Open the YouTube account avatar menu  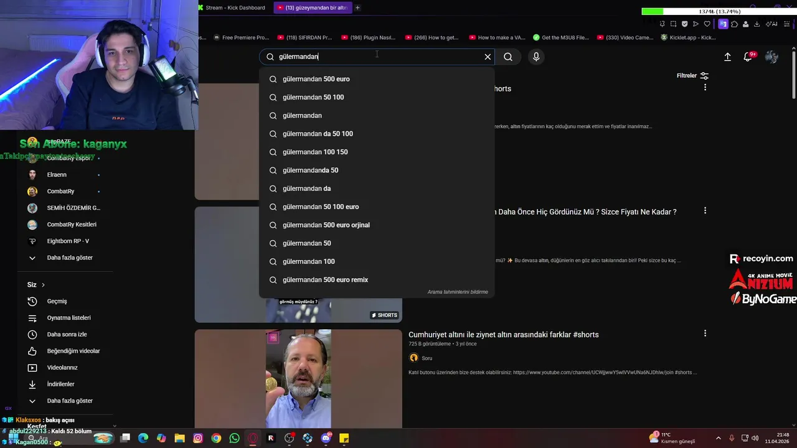771,57
